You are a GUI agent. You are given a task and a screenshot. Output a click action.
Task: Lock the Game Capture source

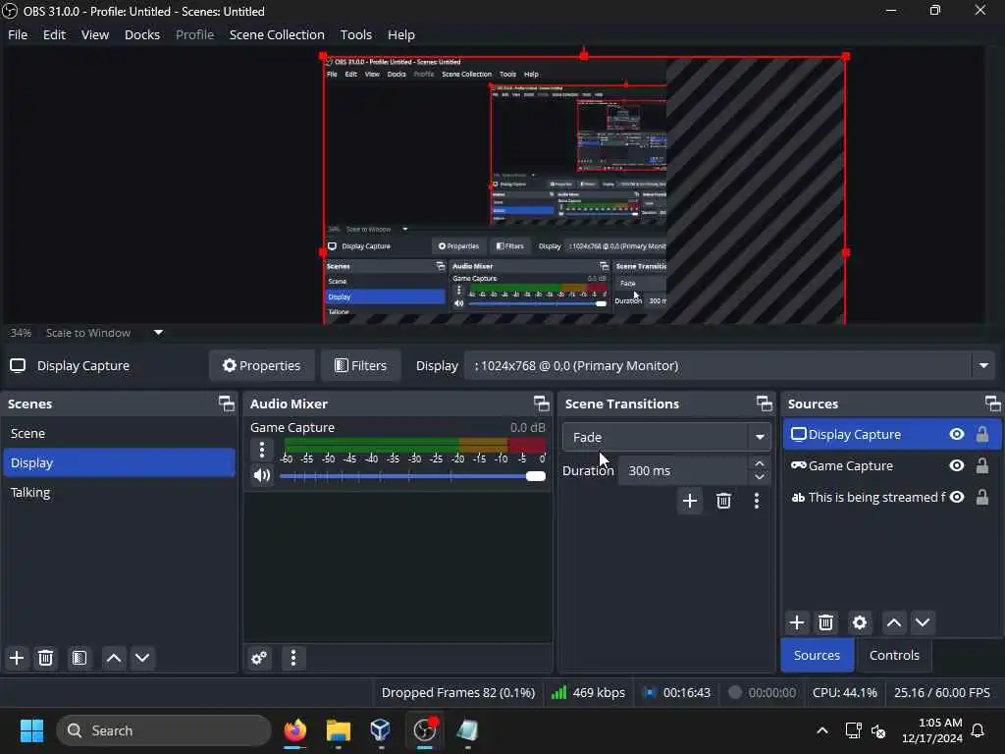(x=981, y=465)
